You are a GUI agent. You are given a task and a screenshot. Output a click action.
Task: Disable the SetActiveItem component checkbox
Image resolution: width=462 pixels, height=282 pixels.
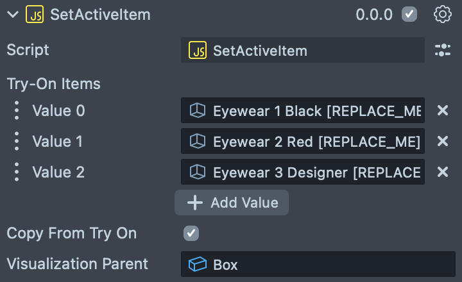pyautogui.click(x=409, y=14)
